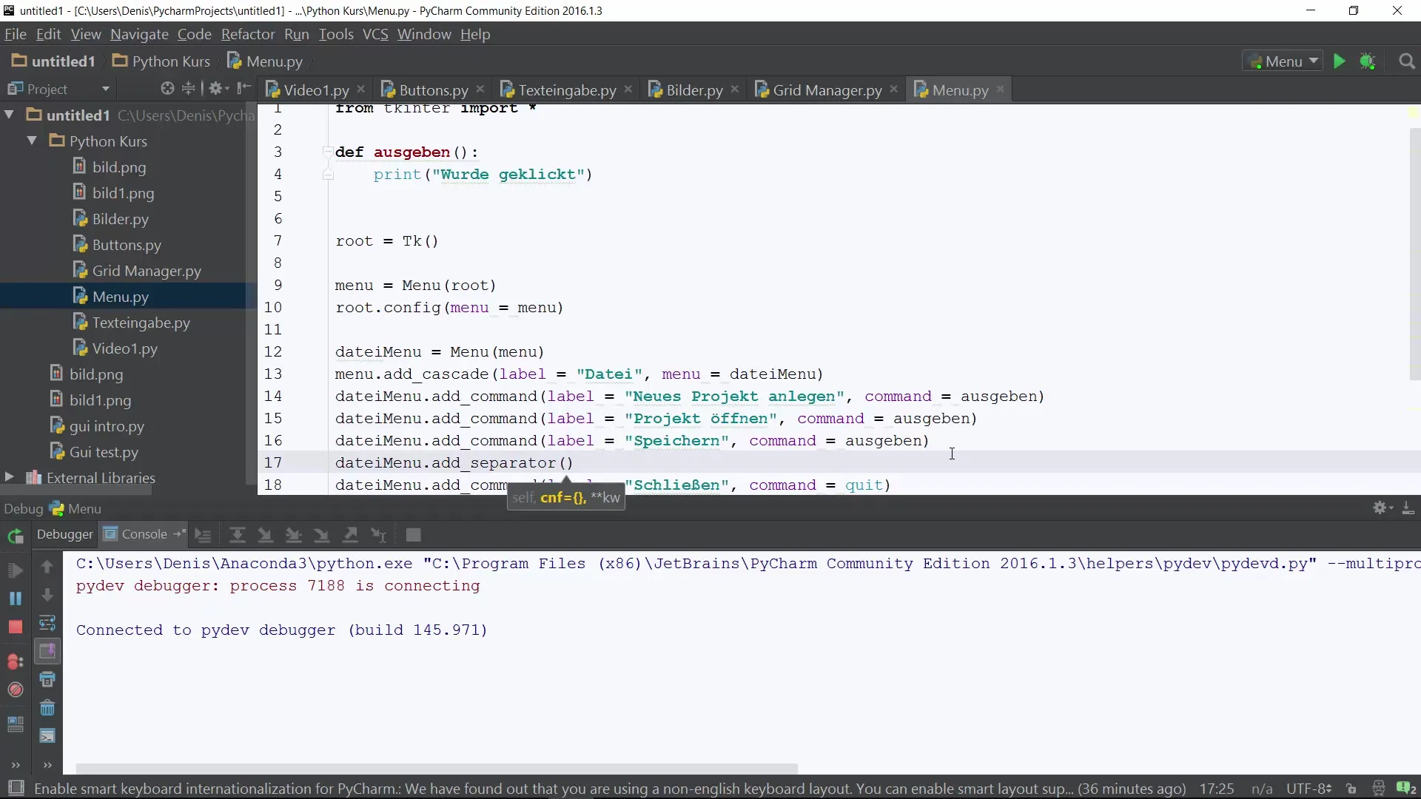Switch to Buttons.py editor tab
The height and width of the screenshot is (799, 1421).
pos(433,90)
